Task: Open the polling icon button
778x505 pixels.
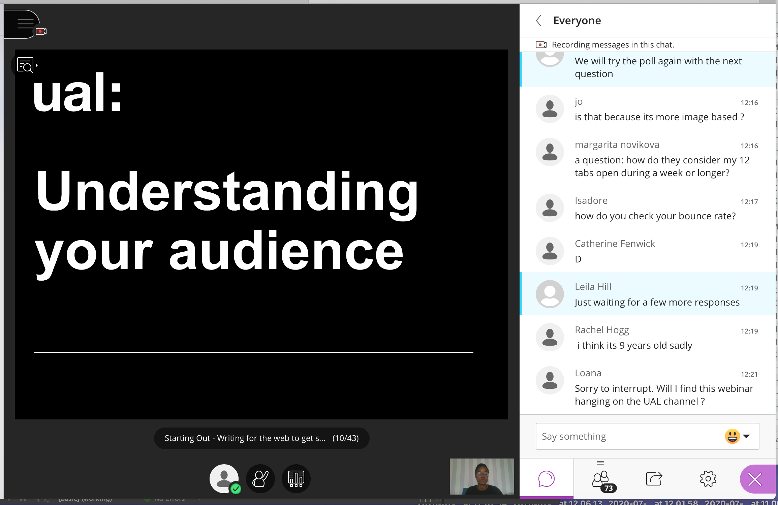Action: point(296,479)
